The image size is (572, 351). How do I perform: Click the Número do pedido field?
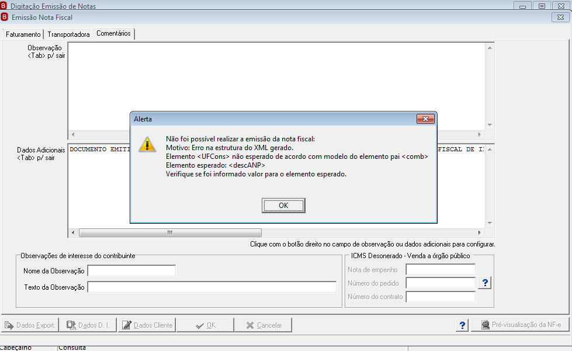point(441,283)
